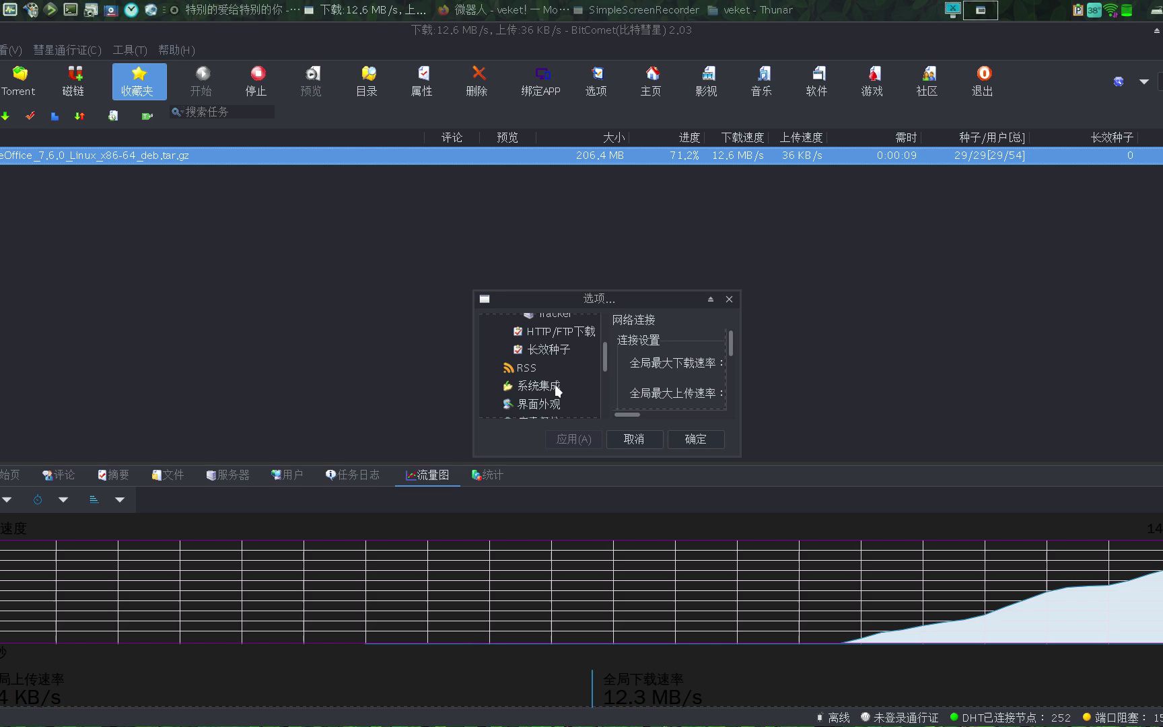Sort task list by 下载速度 column
The width and height of the screenshot is (1163, 727).
coord(742,137)
